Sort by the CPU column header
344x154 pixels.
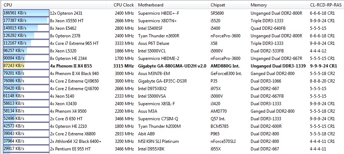8,5
